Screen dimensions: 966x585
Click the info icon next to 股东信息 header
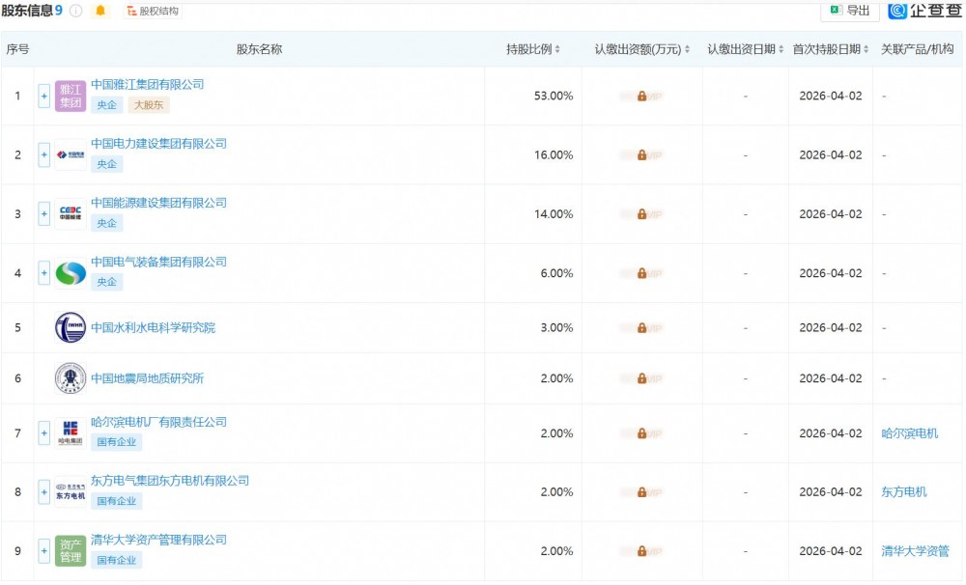[x=77, y=11]
